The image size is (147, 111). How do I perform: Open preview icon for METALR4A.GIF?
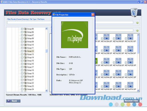coord(106,73)
